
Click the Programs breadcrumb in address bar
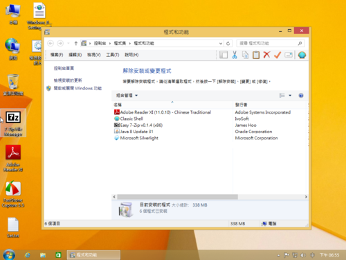[120, 43]
